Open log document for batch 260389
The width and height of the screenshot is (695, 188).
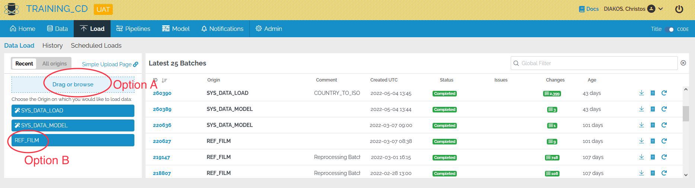pyautogui.click(x=653, y=109)
